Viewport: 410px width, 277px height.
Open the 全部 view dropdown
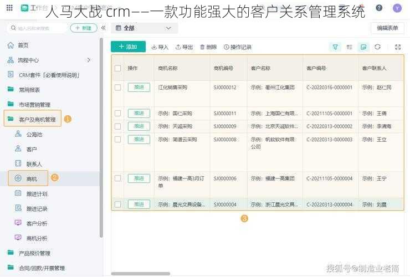pos(145,28)
